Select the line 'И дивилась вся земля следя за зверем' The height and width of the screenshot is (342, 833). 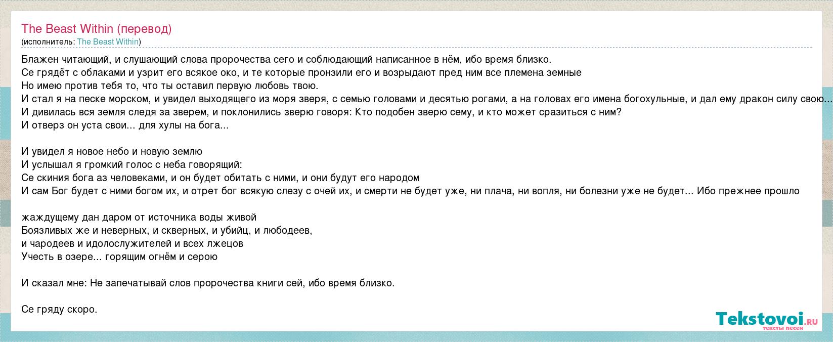[321, 112]
